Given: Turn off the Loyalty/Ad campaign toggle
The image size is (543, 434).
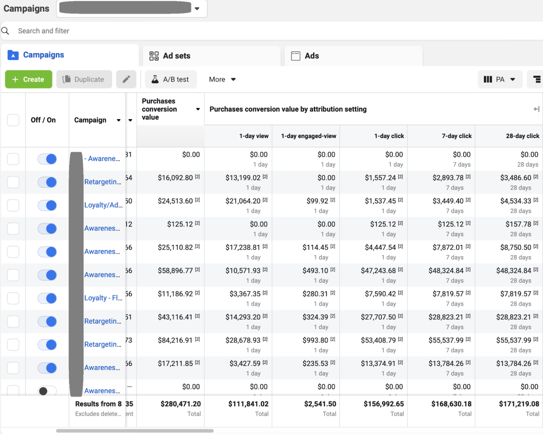Looking at the screenshot, I should [46, 205].
